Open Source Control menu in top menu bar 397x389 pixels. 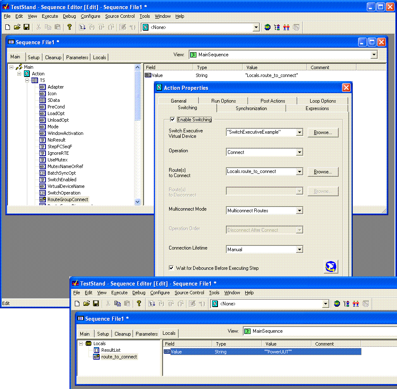click(x=120, y=16)
